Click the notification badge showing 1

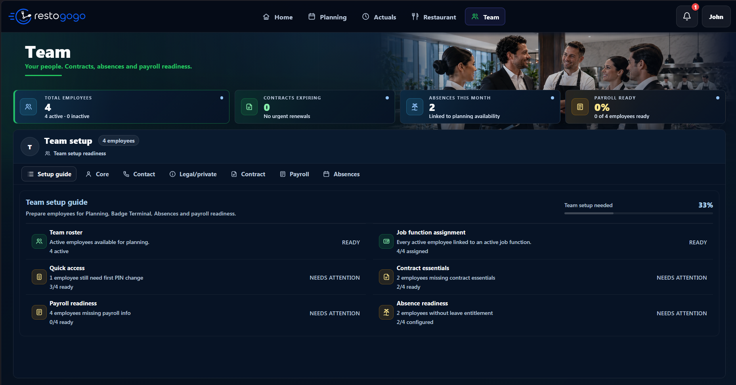[695, 7]
